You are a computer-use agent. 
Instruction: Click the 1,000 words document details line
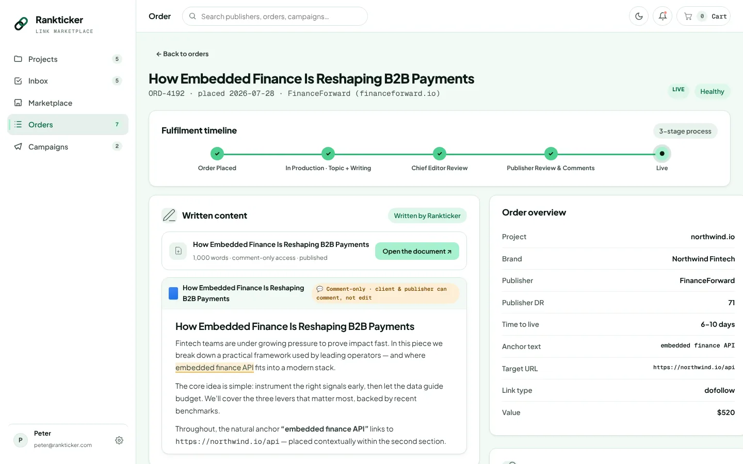pos(260,258)
